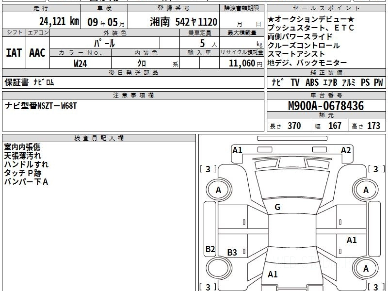The image size is (388, 291).
Task: Select the color number W24
Action: [80, 63]
